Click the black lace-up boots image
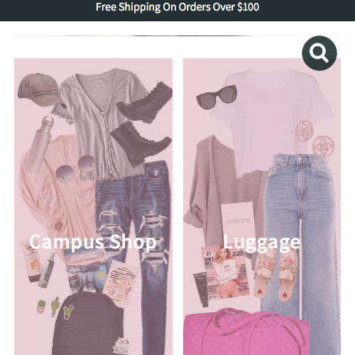The image size is (355, 355). click(x=143, y=123)
